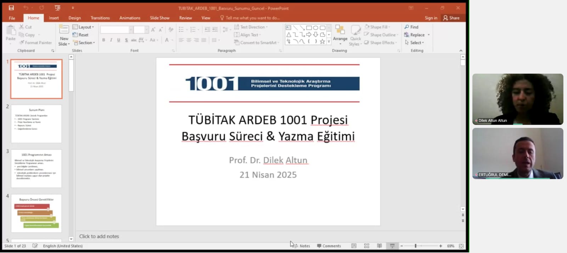This screenshot has width=567, height=253.
Task: Expand the shapes gallery More arrow
Action: coord(329,41)
